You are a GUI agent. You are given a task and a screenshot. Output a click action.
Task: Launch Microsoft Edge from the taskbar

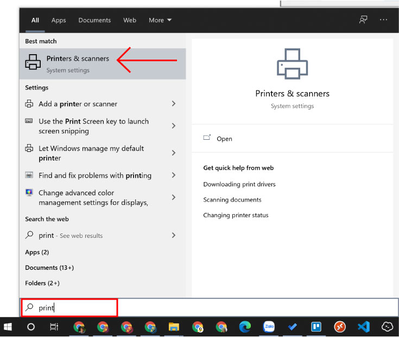[x=245, y=327]
